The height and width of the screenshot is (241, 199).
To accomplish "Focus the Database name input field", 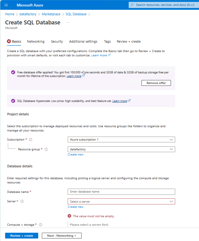I will pos(121,192).
